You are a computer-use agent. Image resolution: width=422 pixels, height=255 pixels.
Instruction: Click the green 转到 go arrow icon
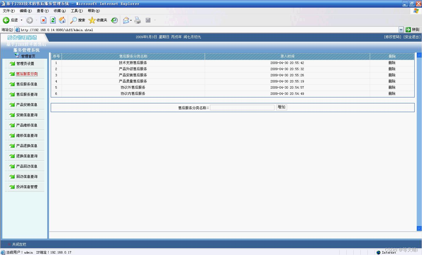409,29
